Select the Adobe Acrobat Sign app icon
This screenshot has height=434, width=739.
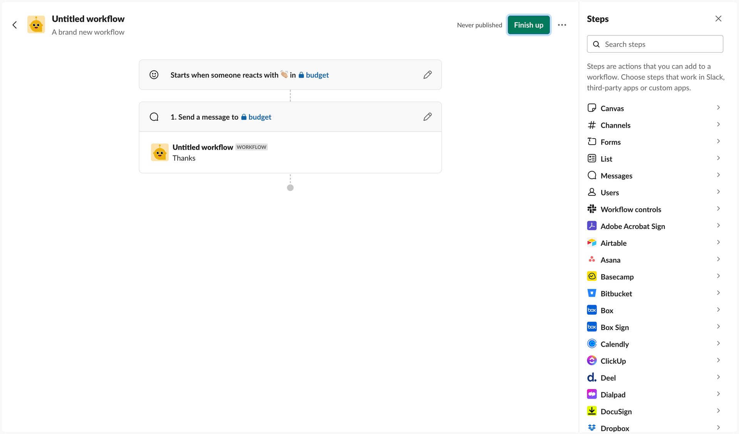pos(592,226)
